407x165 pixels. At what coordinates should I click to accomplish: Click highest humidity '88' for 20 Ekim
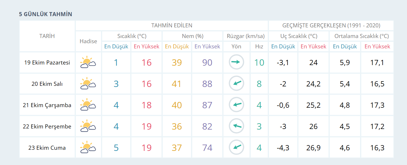[207, 84]
